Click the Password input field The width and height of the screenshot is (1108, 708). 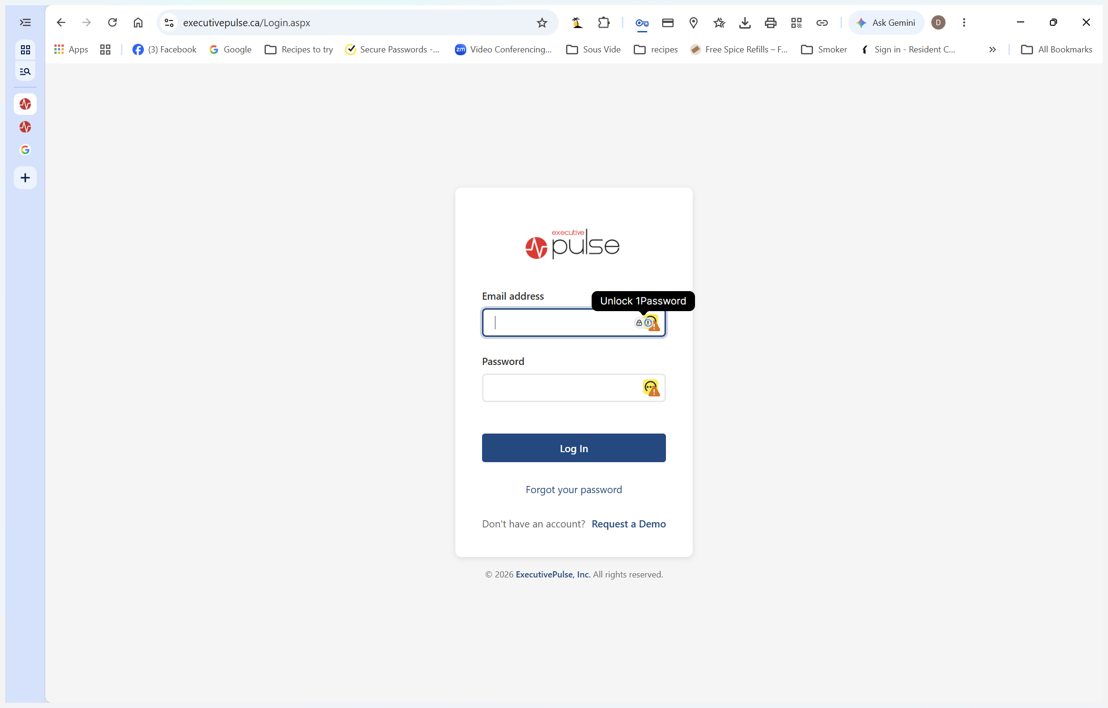point(574,388)
